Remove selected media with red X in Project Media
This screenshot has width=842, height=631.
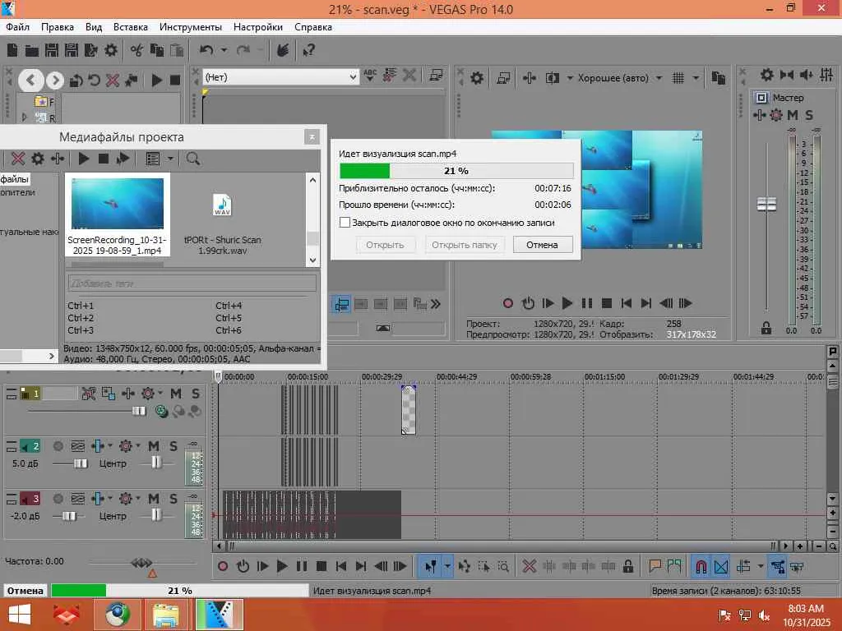coord(18,159)
